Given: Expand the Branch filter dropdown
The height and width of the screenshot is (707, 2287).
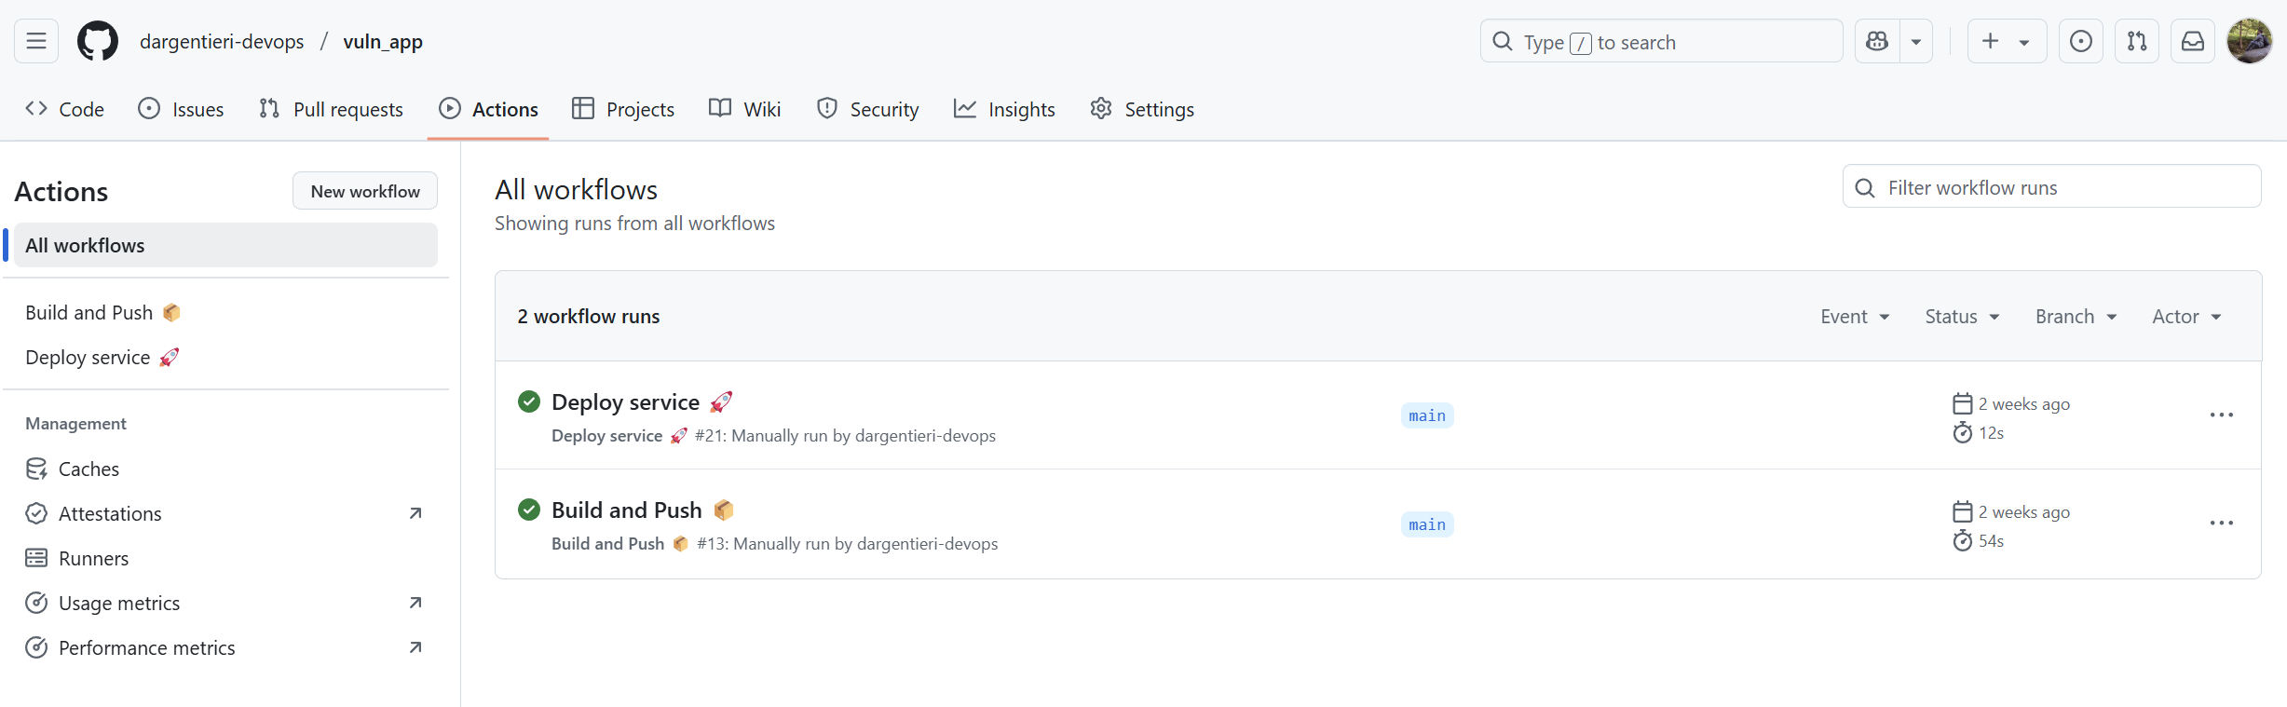Looking at the screenshot, I should pos(2076,317).
